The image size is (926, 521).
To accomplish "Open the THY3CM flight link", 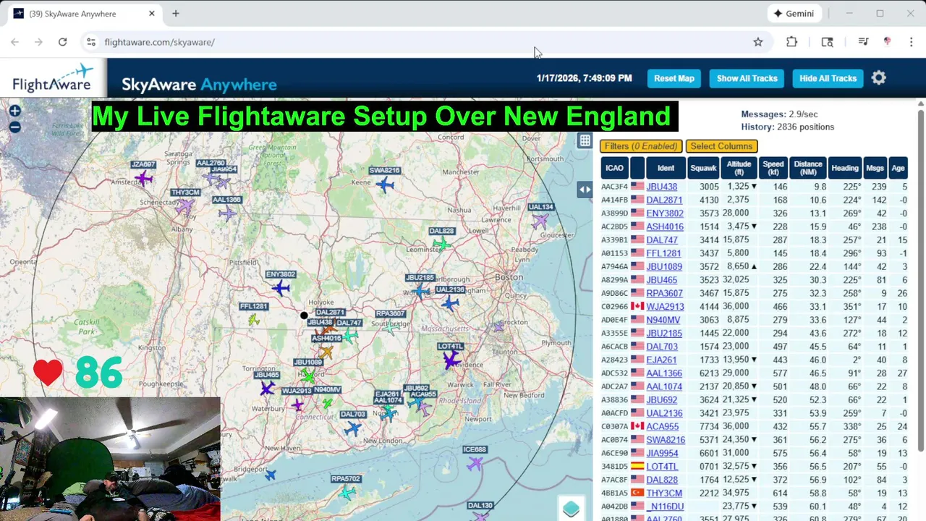I will (x=664, y=494).
